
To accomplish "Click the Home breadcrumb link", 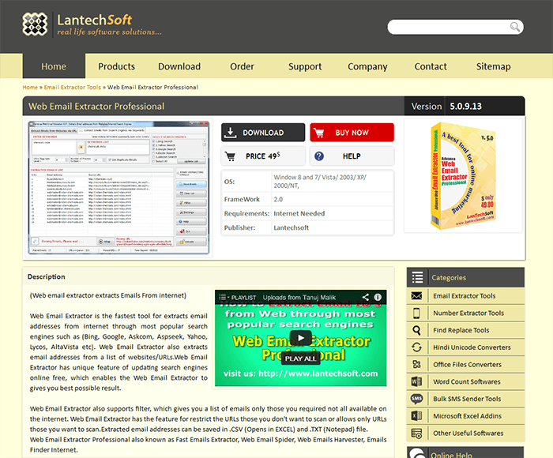I will point(30,87).
